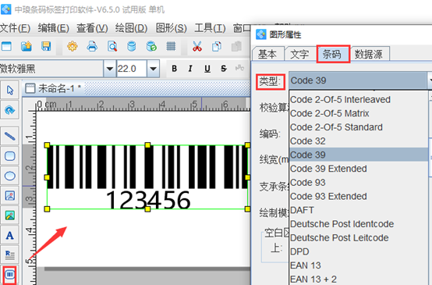The width and height of the screenshot is (432, 285).
Task: Open the 编辑(E) menu
Action: tap(54, 28)
